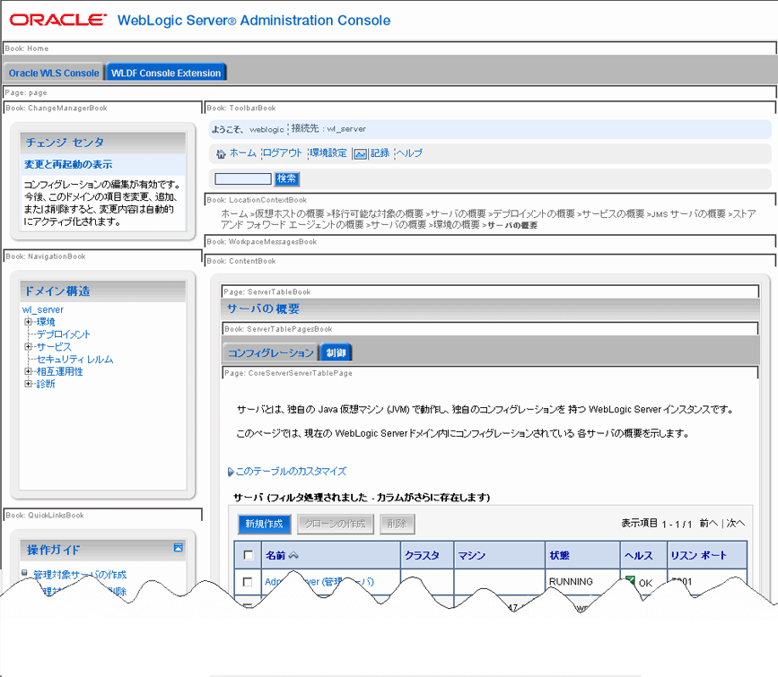Expand the 相互運用性 tree node
Viewport: 778px width, 677px height.
[x=29, y=371]
